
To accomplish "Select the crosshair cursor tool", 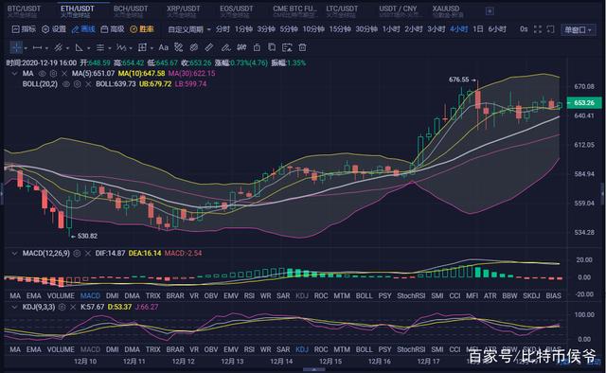I will click(16, 47).
